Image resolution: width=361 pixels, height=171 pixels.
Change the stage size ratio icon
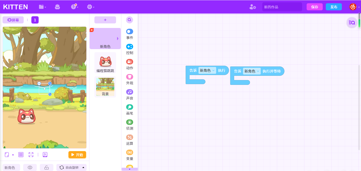pos(7,155)
